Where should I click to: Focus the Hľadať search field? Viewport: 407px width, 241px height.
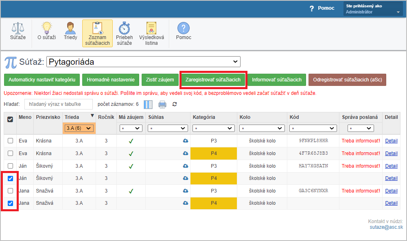58,104
